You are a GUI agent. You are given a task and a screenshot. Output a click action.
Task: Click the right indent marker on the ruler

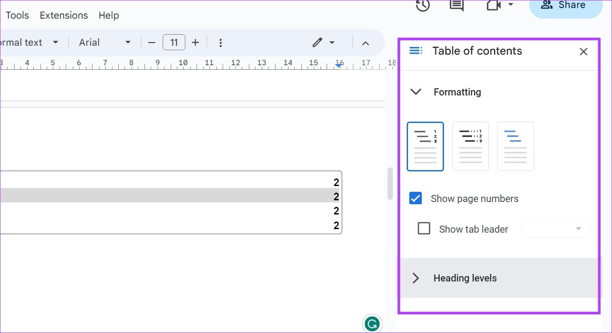(x=339, y=65)
